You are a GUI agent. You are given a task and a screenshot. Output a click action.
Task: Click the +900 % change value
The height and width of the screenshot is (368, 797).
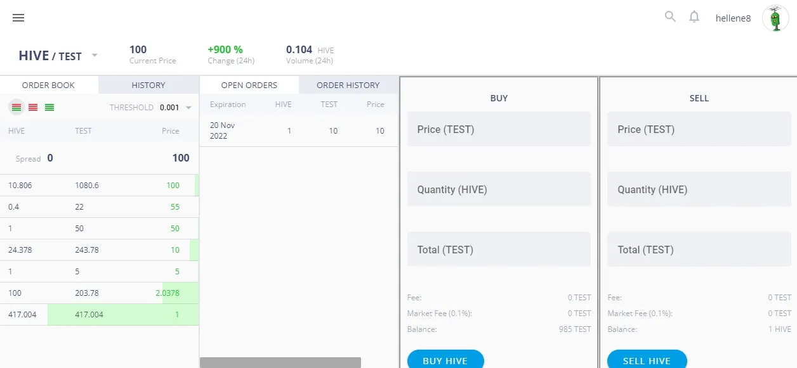click(225, 49)
